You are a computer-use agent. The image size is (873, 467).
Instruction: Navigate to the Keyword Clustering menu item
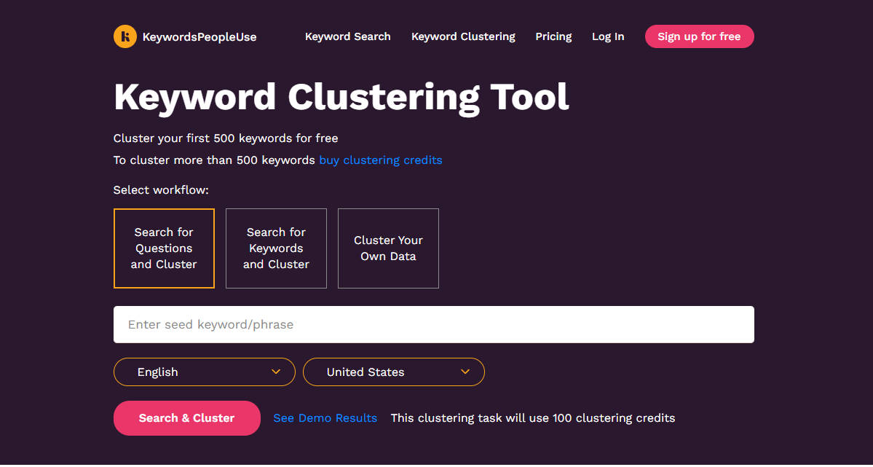pos(463,36)
